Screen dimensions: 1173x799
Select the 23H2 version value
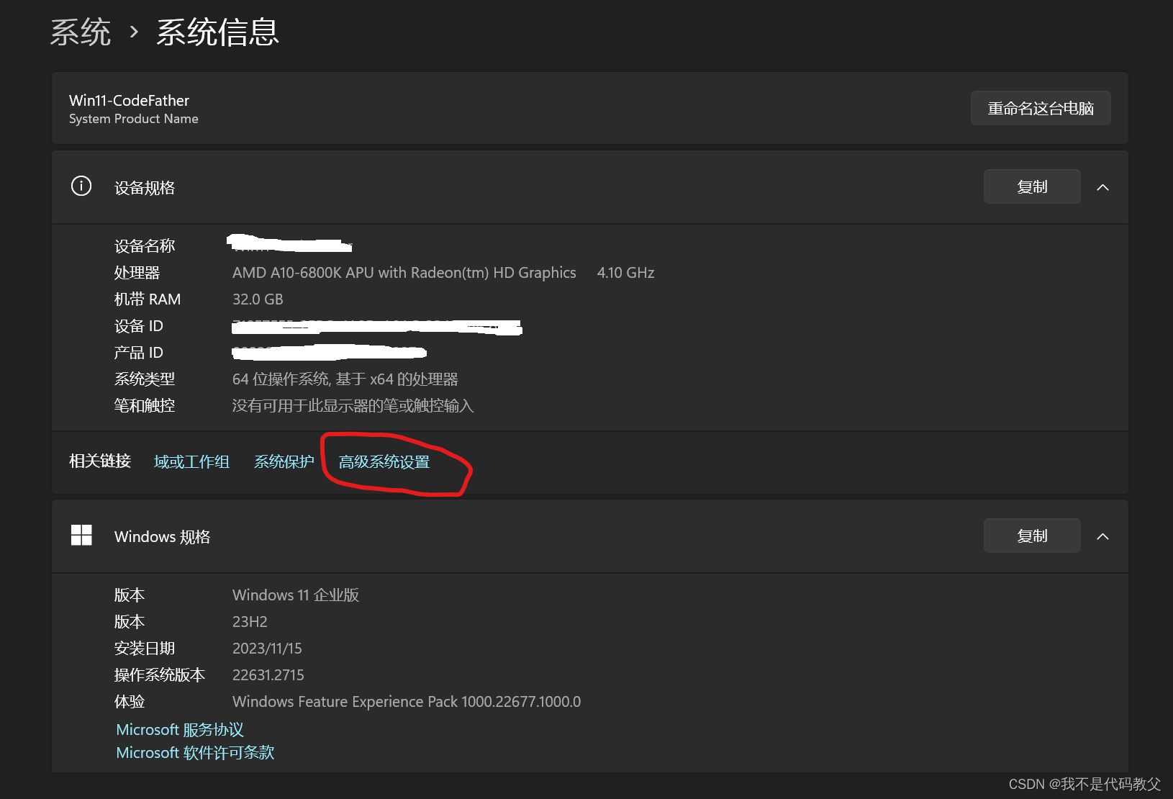point(250,622)
